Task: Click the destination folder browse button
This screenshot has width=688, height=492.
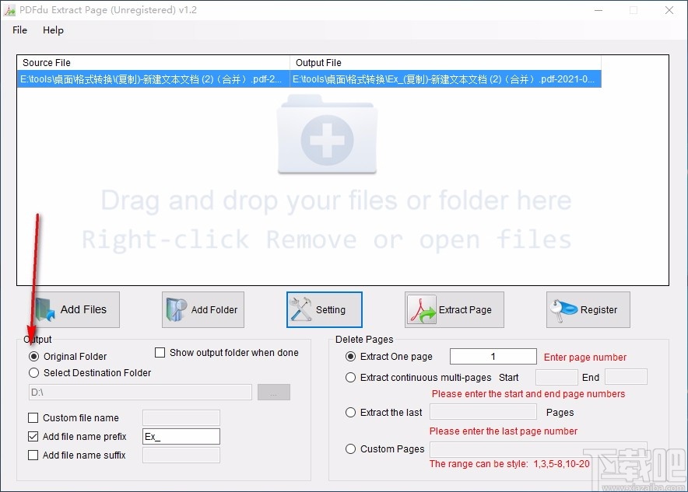Action: [x=273, y=392]
